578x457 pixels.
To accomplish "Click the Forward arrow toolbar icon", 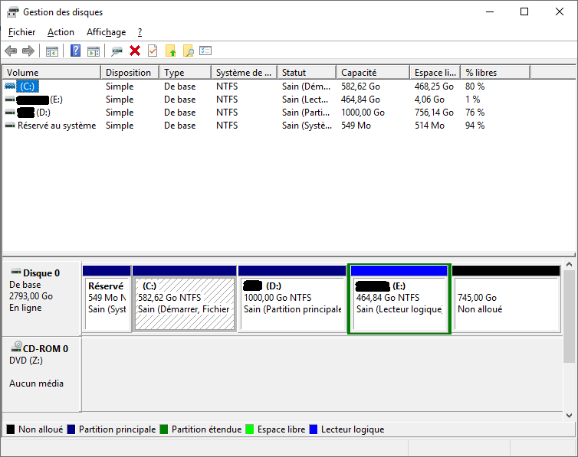I will pyautogui.click(x=28, y=51).
